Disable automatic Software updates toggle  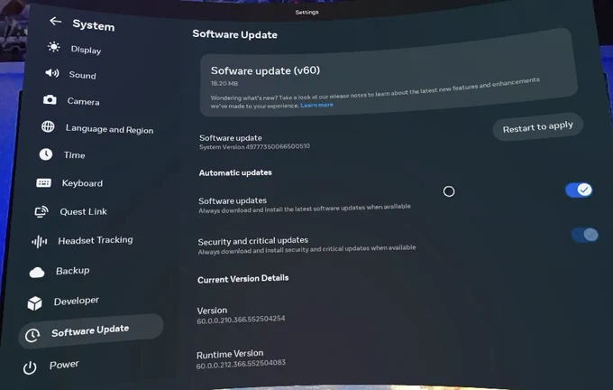[x=579, y=190]
